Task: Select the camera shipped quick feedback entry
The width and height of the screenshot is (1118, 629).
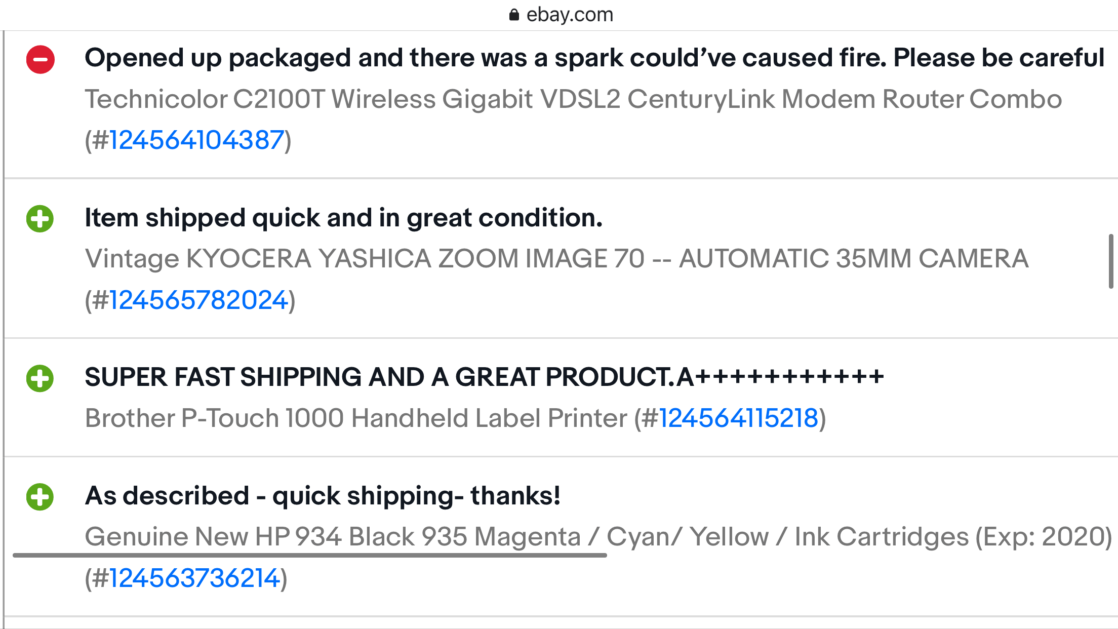Action: tap(344, 217)
